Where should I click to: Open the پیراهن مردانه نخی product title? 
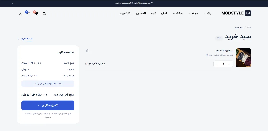[x=224, y=50]
